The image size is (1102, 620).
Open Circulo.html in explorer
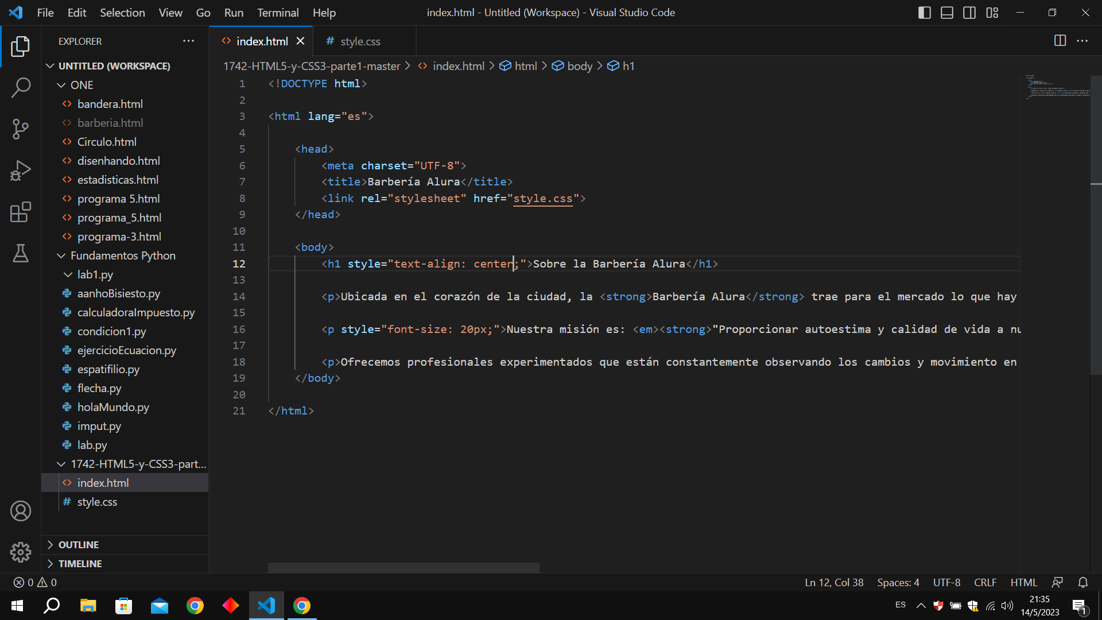pos(107,142)
